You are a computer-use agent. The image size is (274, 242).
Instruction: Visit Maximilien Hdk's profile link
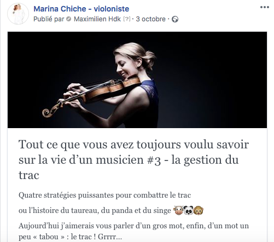(97, 19)
